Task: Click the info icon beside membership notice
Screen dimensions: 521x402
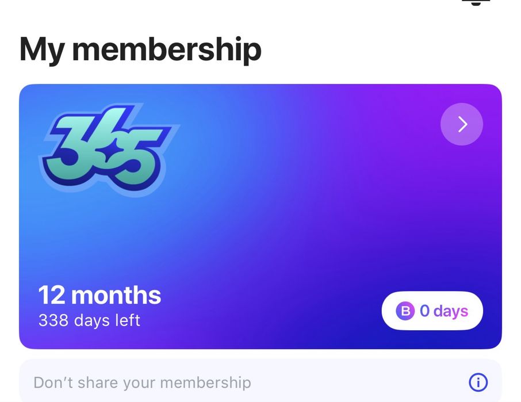Action: tap(478, 382)
